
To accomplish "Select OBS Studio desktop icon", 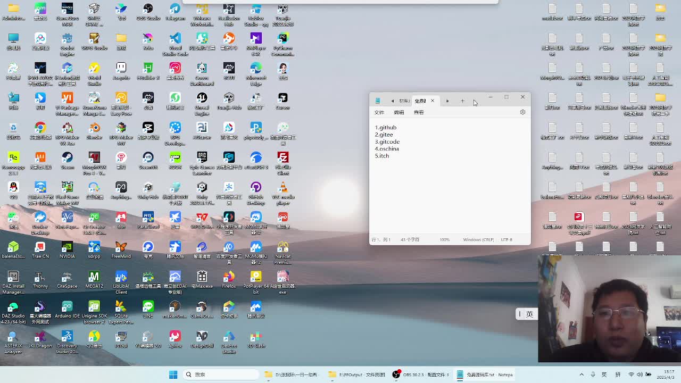I will [x=148, y=12].
